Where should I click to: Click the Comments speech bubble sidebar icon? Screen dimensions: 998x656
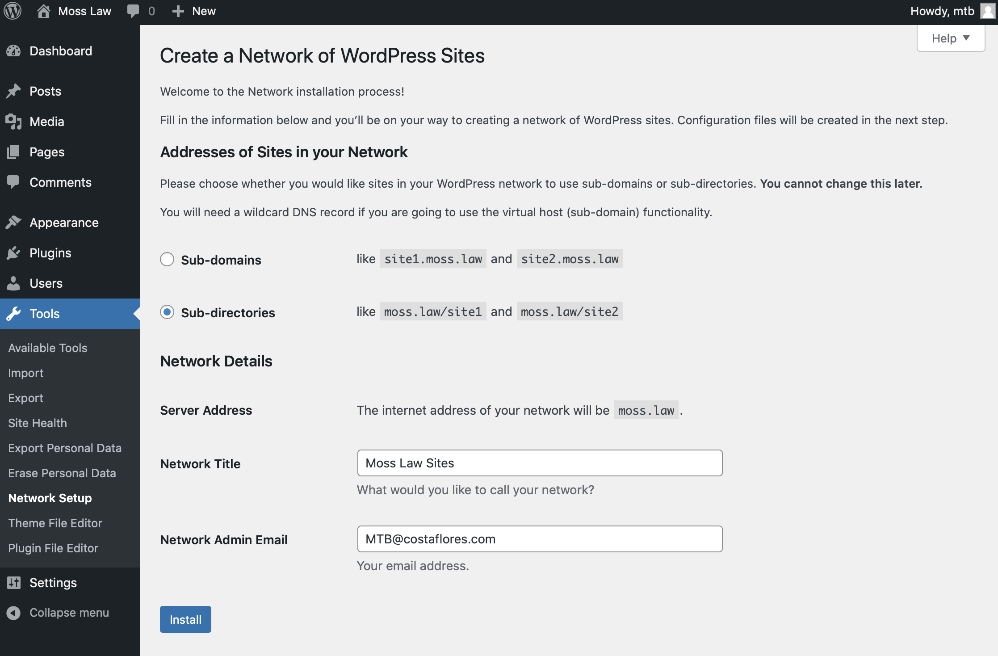click(x=14, y=182)
